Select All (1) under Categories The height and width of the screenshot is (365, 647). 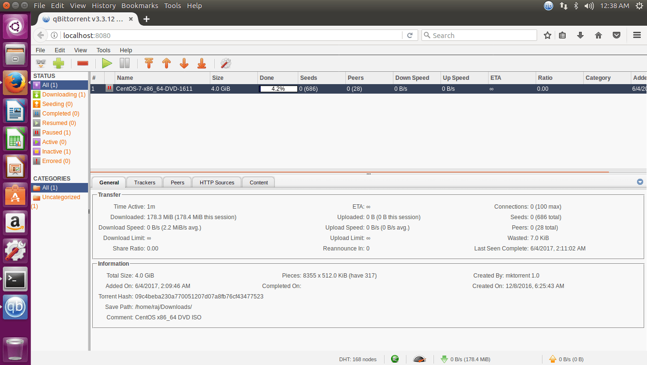60,188
